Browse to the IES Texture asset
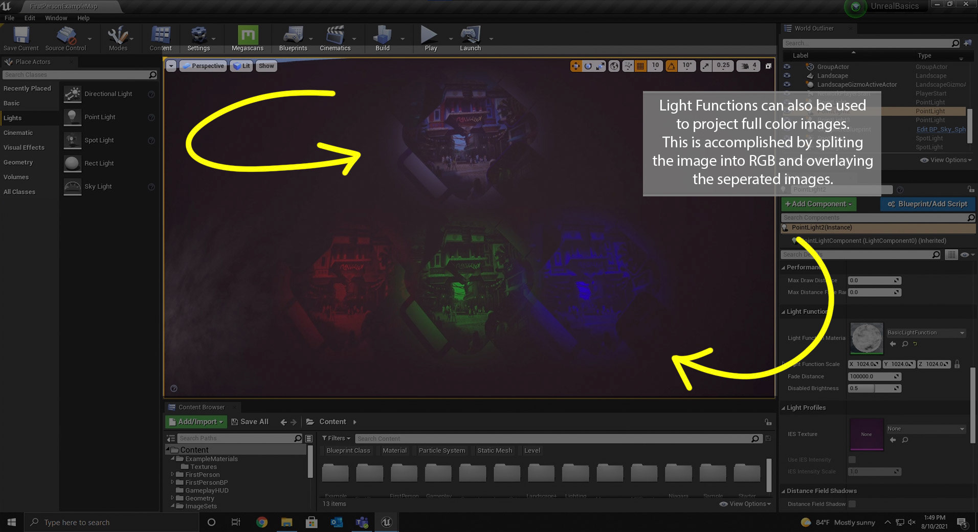Viewport: 978px width, 532px height. 905,440
